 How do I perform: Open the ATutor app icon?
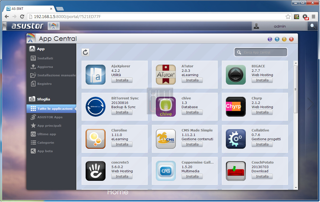click(166, 75)
